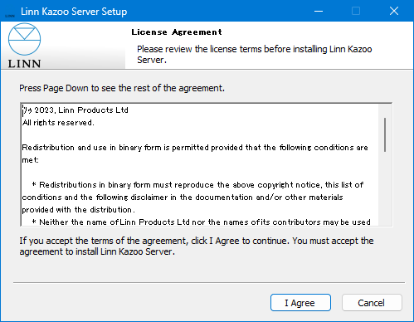
Task: Click the small Linn title bar icon
Action: pyautogui.click(x=10, y=16)
